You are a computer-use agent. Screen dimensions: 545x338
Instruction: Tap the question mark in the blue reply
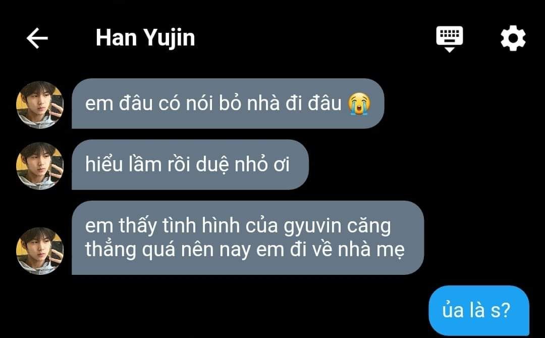point(505,310)
